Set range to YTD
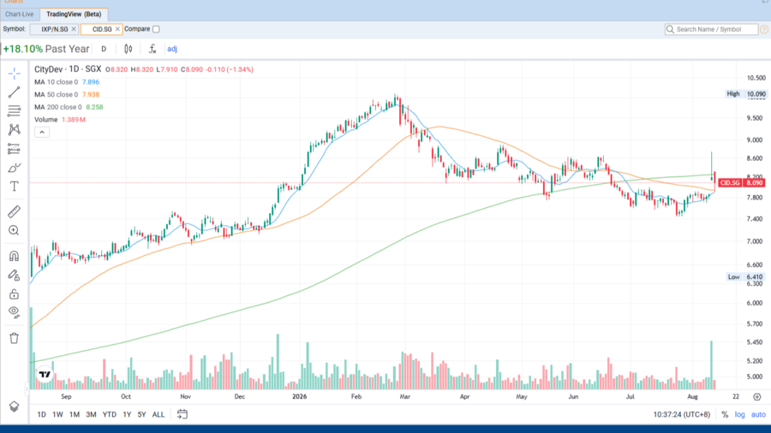 pyautogui.click(x=109, y=414)
